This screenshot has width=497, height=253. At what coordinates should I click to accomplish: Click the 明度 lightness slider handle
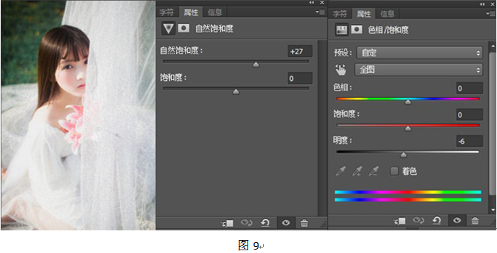point(404,155)
